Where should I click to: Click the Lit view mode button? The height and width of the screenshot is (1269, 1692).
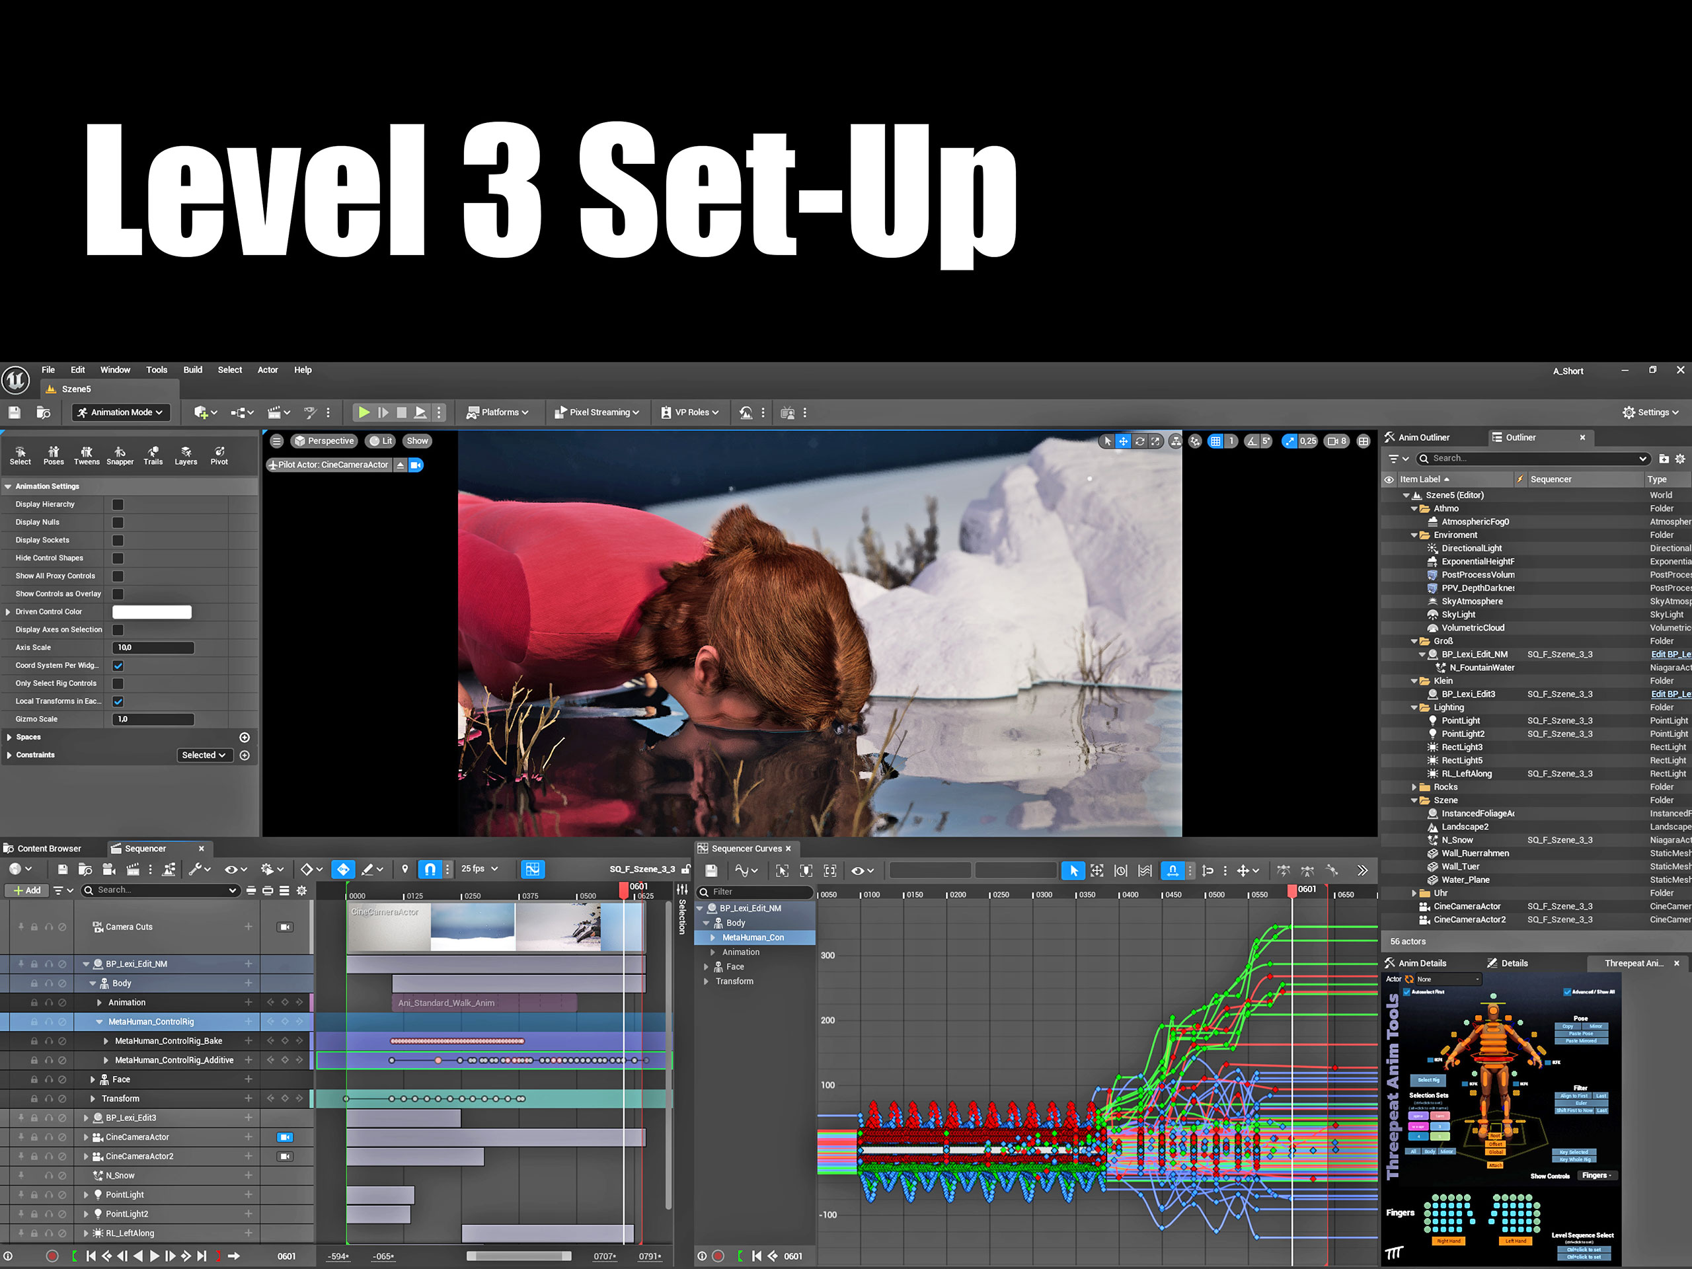(x=381, y=441)
